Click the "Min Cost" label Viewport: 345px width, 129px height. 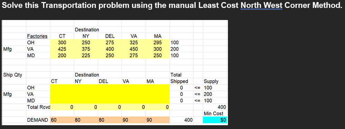tap(213, 113)
